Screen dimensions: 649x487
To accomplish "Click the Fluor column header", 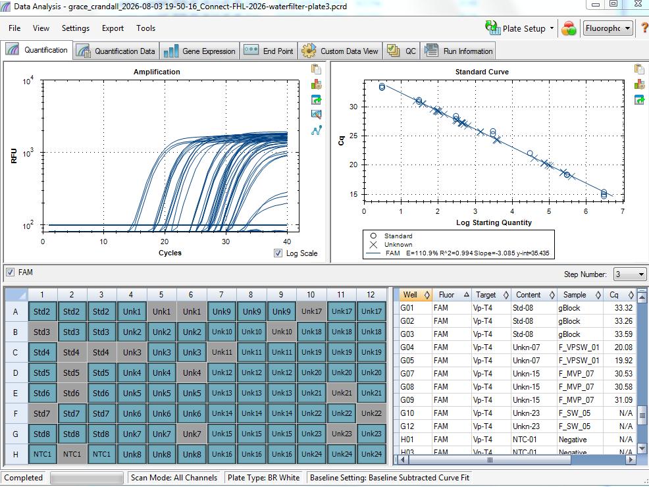I will 452,295.
